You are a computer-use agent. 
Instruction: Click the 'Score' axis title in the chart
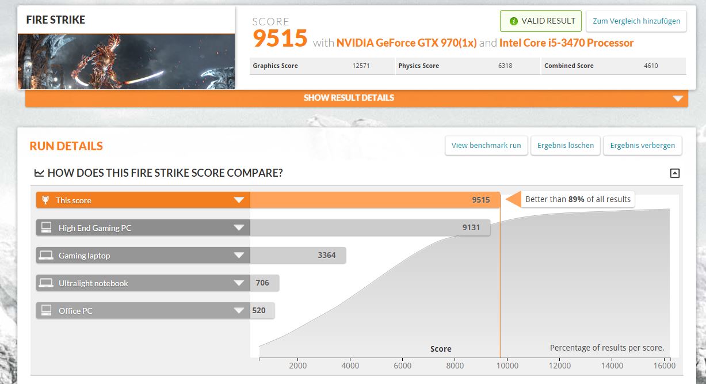(441, 349)
